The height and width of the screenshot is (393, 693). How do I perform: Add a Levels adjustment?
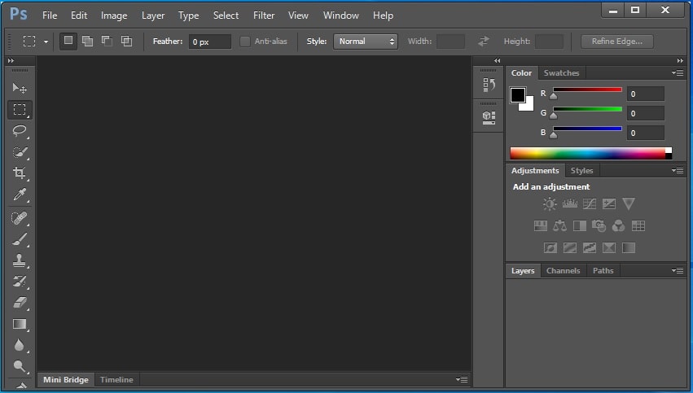click(570, 203)
